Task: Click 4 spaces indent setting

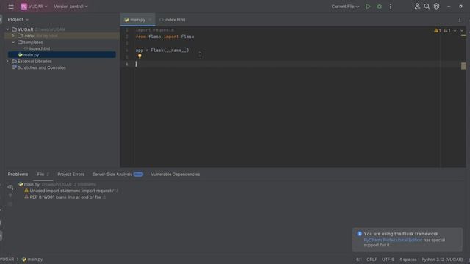Action: coord(408,260)
